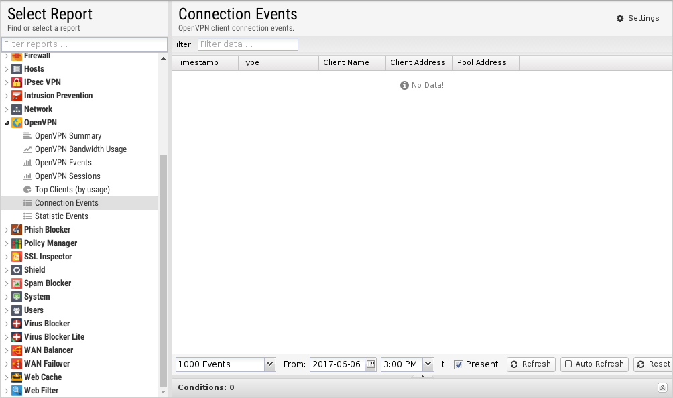Expand the Hosts tree node
This screenshot has height=398, width=673.
(6, 69)
